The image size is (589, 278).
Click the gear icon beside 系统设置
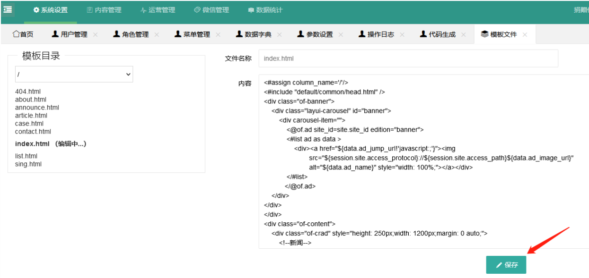point(36,10)
